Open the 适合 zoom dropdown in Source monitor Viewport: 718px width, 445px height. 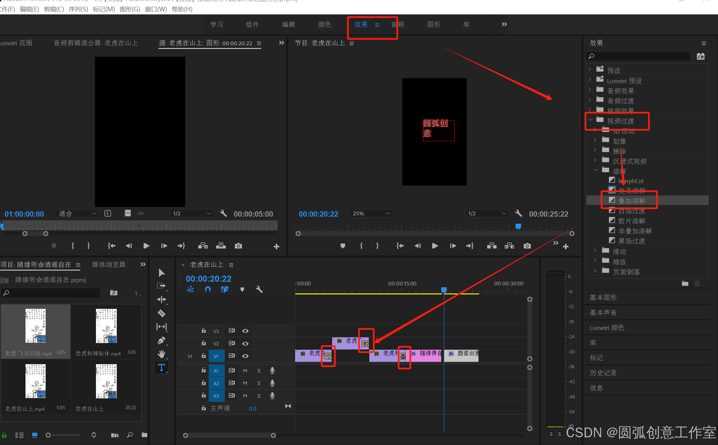77,214
